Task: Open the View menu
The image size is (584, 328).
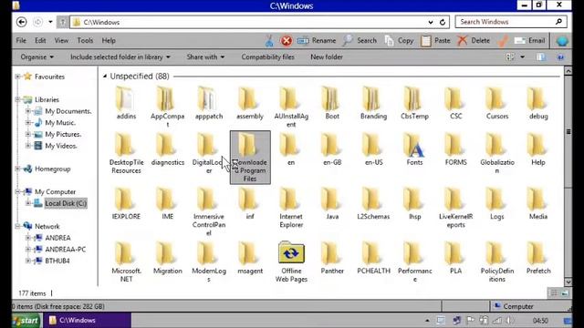Action: pos(61,40)
